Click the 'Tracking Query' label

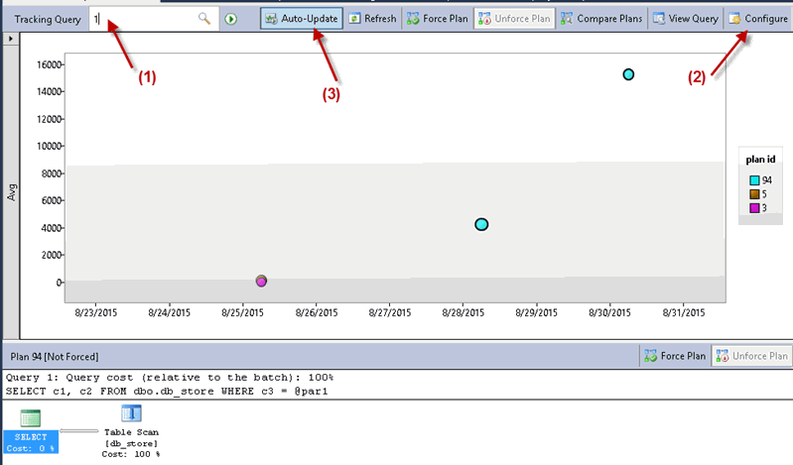[48, 20]
